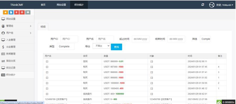
Task: Select the 明细 tab
Action: point(43,27)
